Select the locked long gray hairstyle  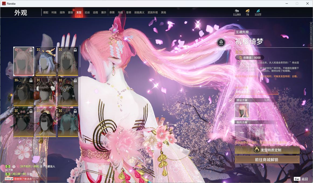pos(68,61)
